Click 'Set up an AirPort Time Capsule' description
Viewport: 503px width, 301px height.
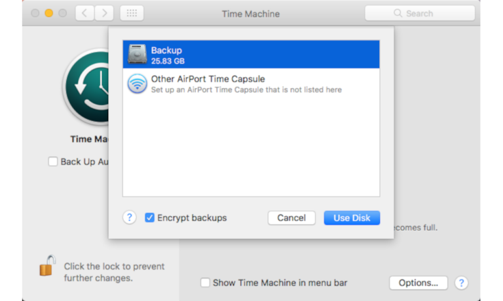(x=246, y=90)
